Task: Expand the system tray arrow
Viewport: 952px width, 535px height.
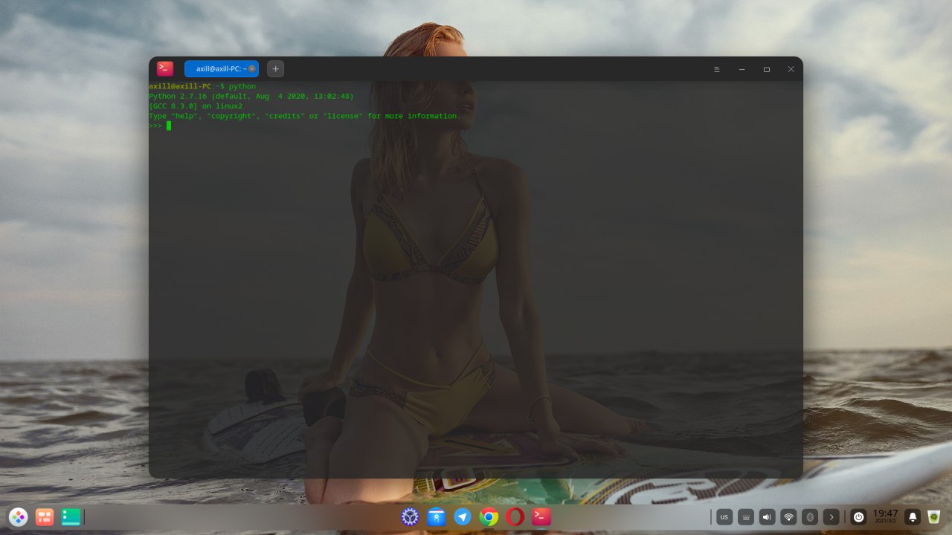Action: (832, 517)
